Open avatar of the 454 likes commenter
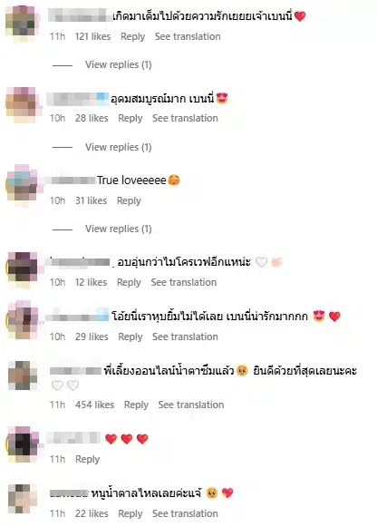Viewport: 377px width, 527px height. [22, 376]
